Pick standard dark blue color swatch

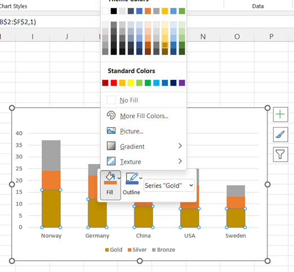[173, 83]
